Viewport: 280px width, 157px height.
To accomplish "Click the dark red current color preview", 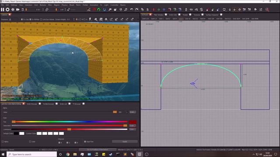I will (x=133, y=122).
